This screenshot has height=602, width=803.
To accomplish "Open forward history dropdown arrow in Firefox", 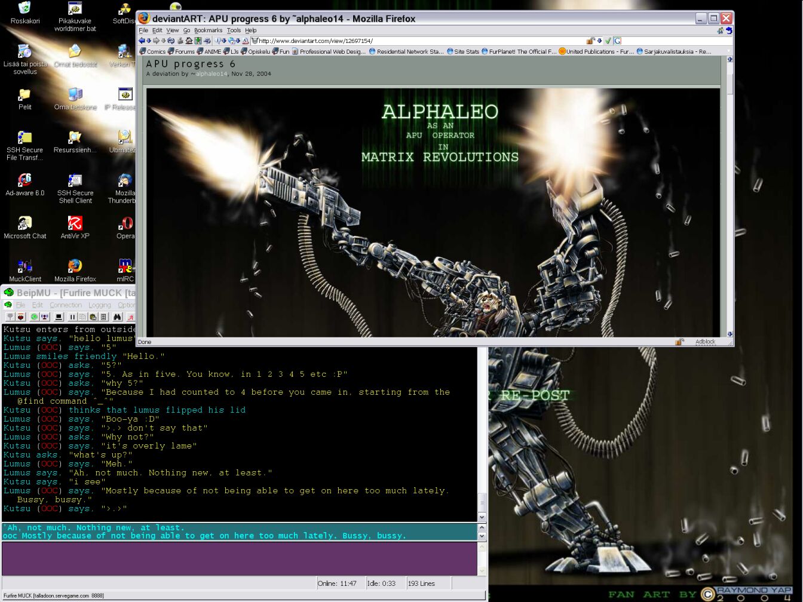I will coord(164,41).
